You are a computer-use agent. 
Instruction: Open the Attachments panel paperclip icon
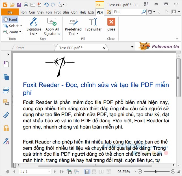point(6,115)
